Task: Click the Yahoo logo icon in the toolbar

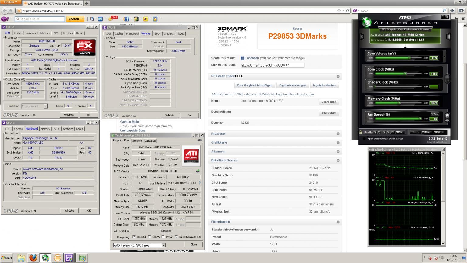Action: point(5,19)
